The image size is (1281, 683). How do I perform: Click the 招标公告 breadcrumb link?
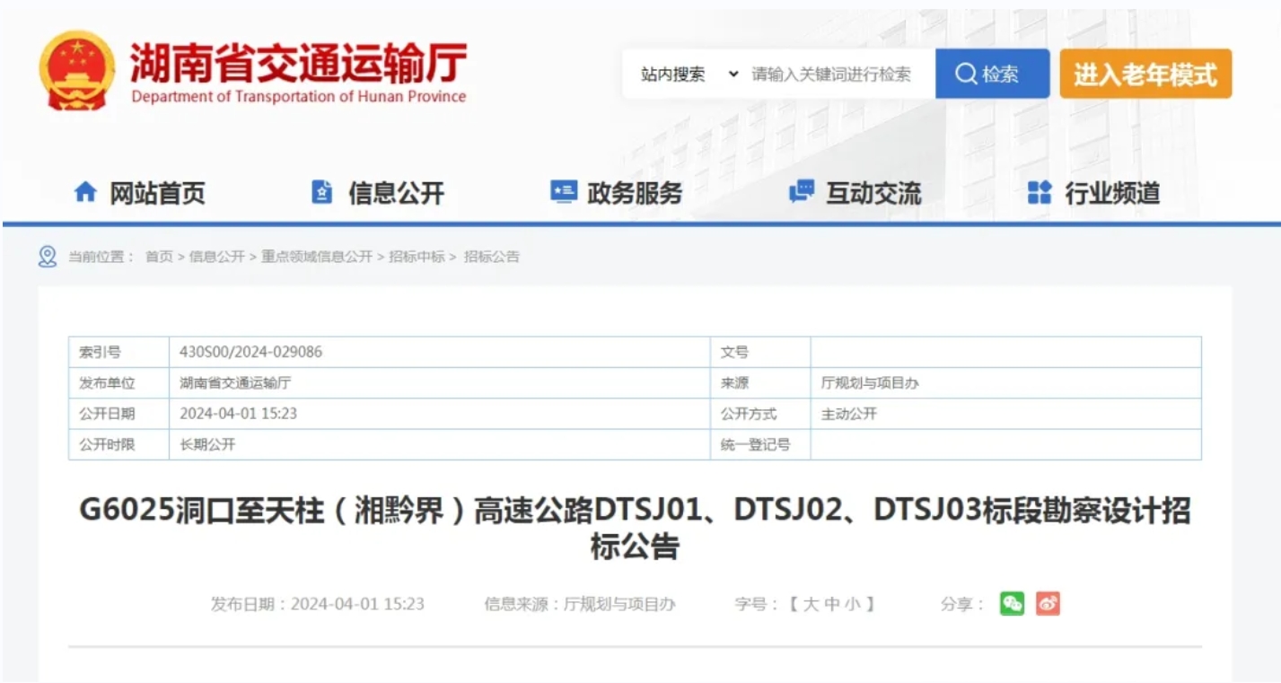click(491, 257)
